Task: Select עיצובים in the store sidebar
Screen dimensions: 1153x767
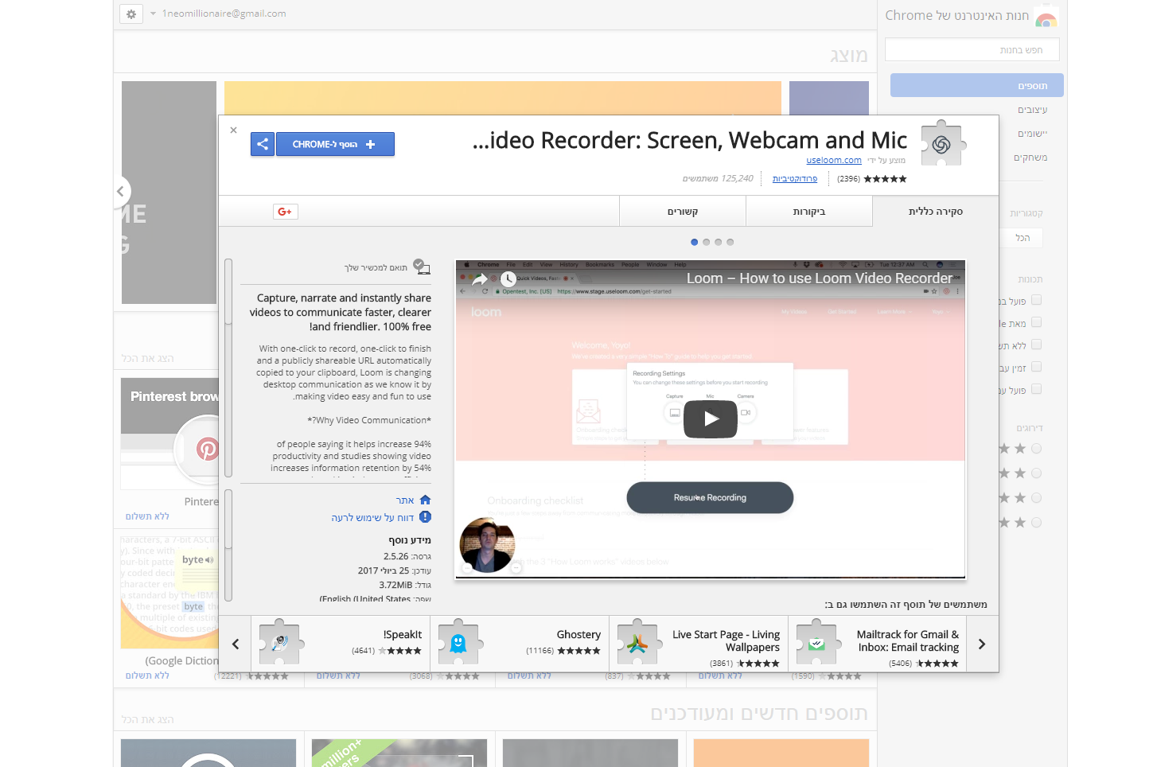Action: coord(1032,110)
